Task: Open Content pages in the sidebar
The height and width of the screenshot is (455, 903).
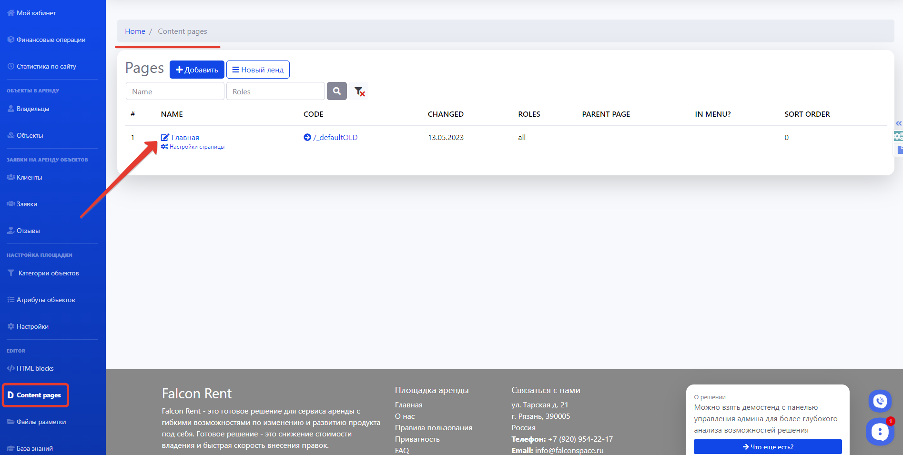Action: tap(39, 395)
